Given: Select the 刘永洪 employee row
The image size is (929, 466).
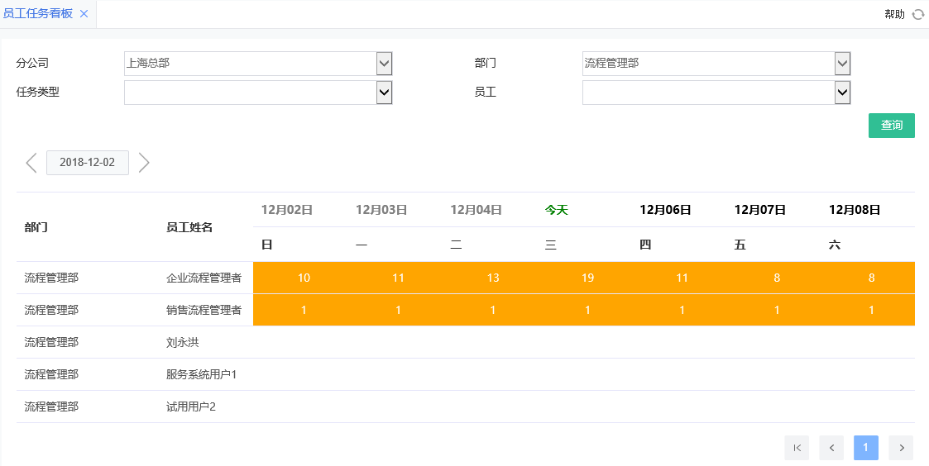Looking at the screenshot, I should point(183,342).
